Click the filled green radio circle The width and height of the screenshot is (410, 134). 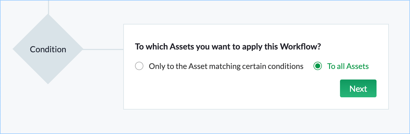coord(318,66)
